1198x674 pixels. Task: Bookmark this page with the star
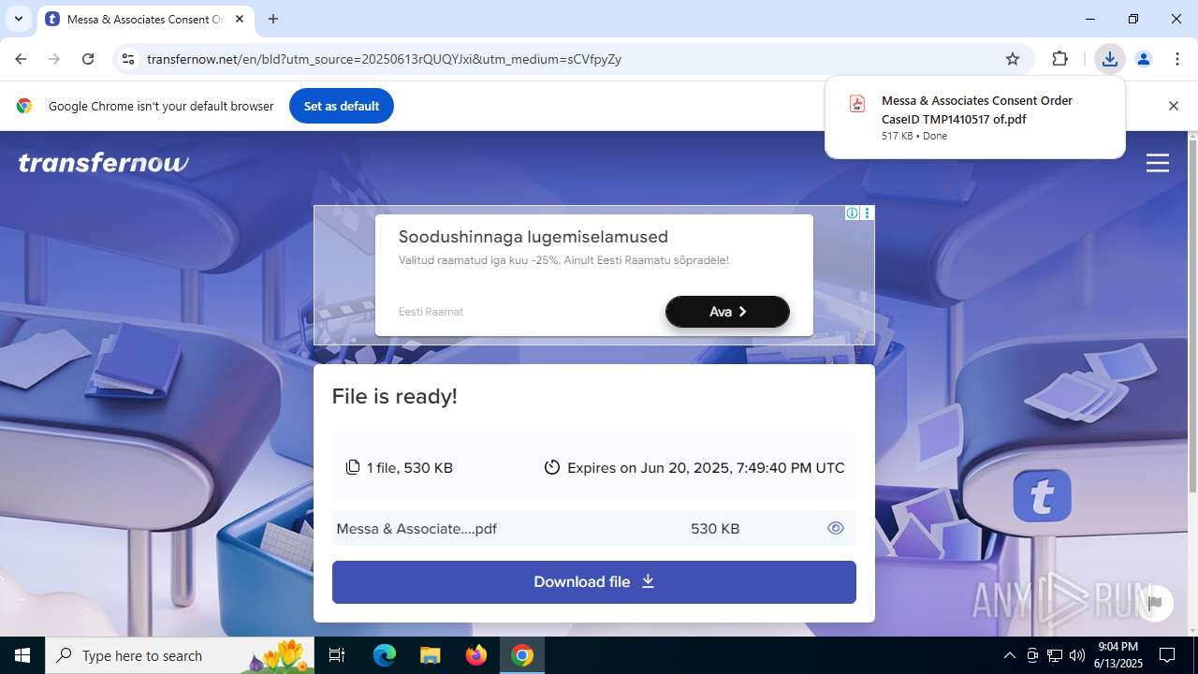coord(1013,59)
